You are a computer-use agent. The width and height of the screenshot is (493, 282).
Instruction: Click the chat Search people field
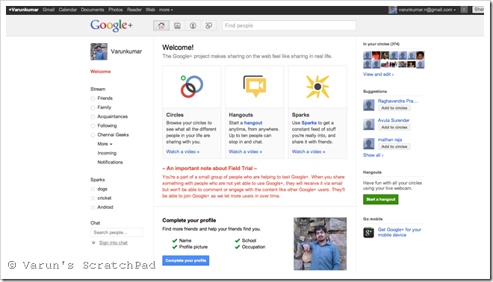[117, 232]
